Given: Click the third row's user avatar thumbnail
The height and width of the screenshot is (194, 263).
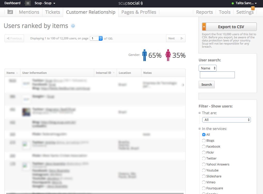Looking at the screenshot, I should (x=26, y=112).
